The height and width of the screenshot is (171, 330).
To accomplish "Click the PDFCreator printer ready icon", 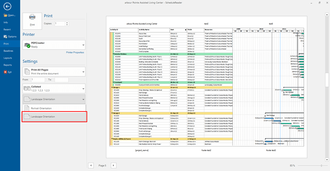I will [27, 45].
